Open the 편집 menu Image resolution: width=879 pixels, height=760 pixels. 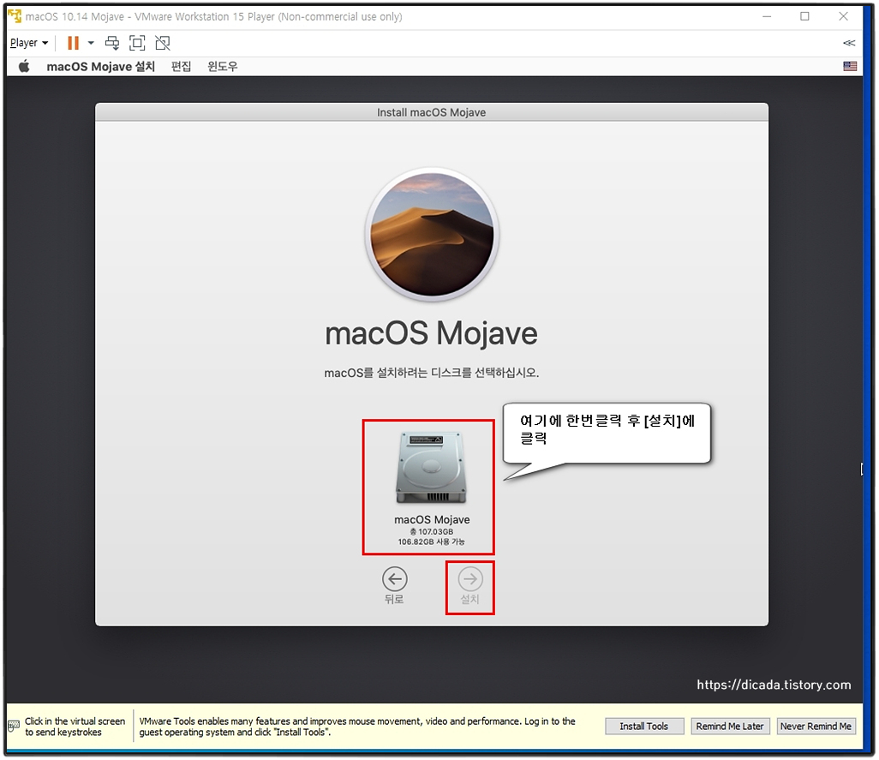click(181, 67)
